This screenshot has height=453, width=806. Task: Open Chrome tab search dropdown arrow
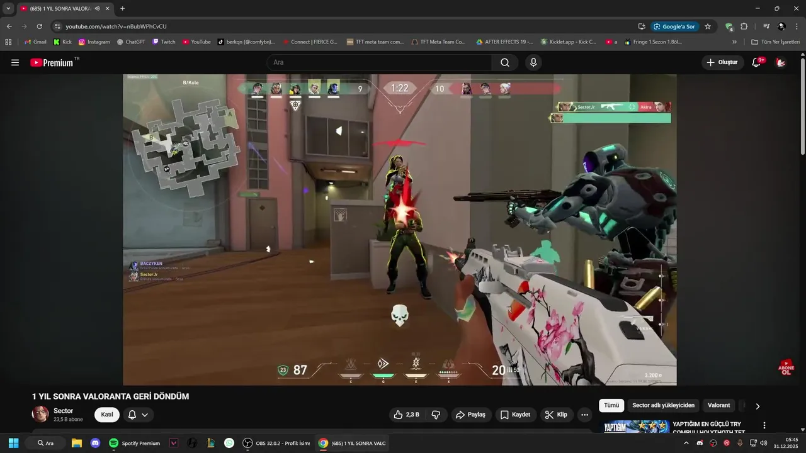point(8,8)
